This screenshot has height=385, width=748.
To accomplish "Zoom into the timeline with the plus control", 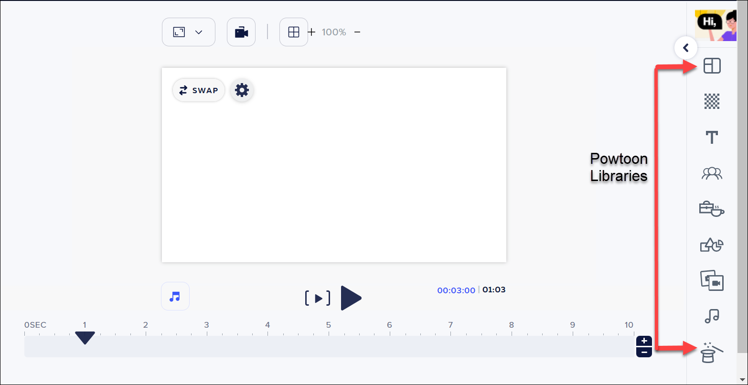I will pyautogui.click(x=644, y=341).
